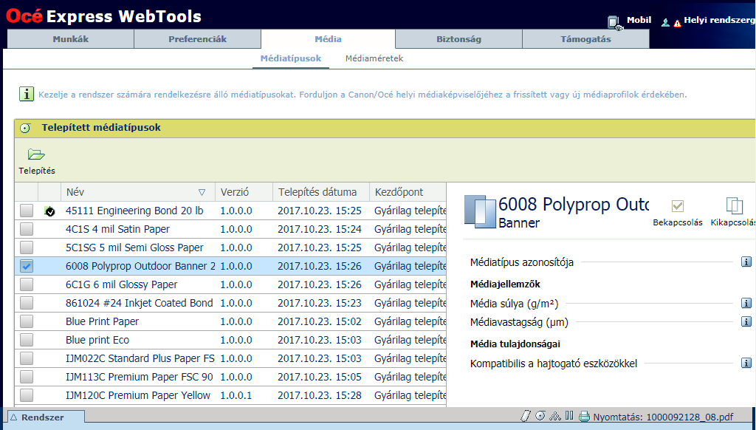The height and width of the screenshot is (430, 756).
Task: Open the Biztonság tab
Action: [458, 39]
